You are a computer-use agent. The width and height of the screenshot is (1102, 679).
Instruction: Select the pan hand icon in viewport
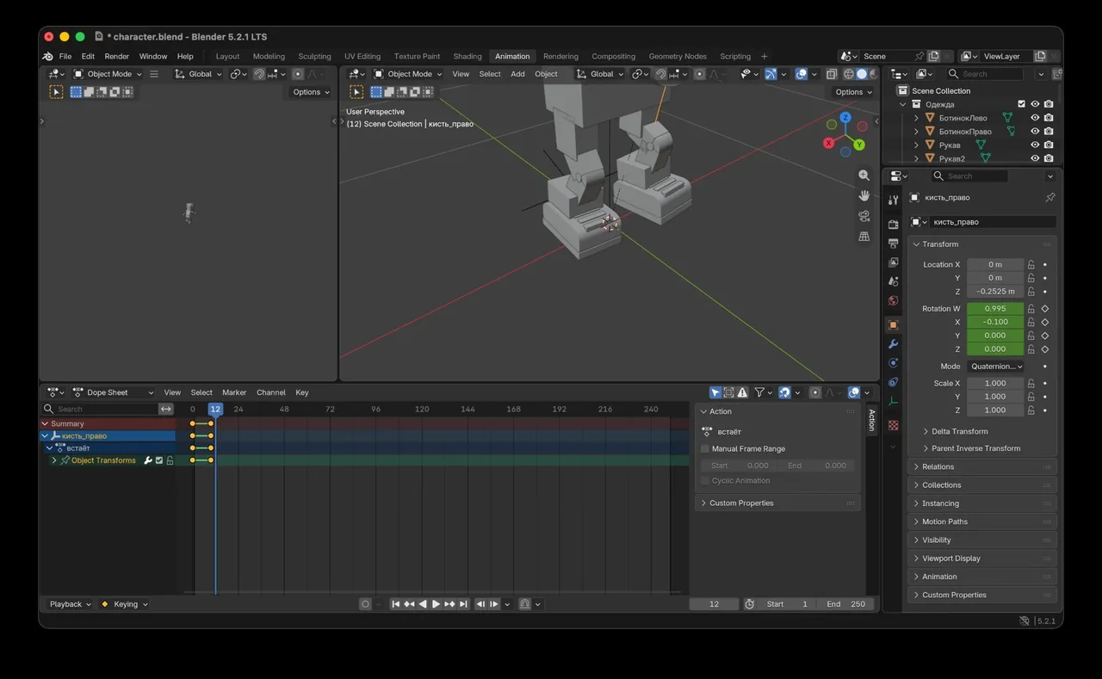click(x=864, y=195)
